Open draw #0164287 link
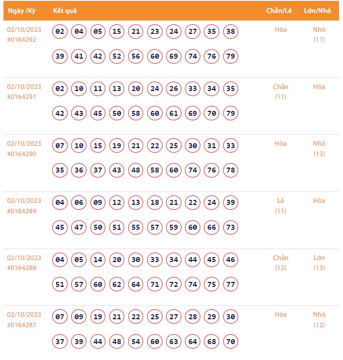343x360 pixels. pyautogui.click(x=22, y=325)
